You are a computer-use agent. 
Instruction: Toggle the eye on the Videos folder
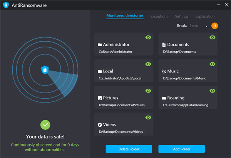tap(148, 118)
